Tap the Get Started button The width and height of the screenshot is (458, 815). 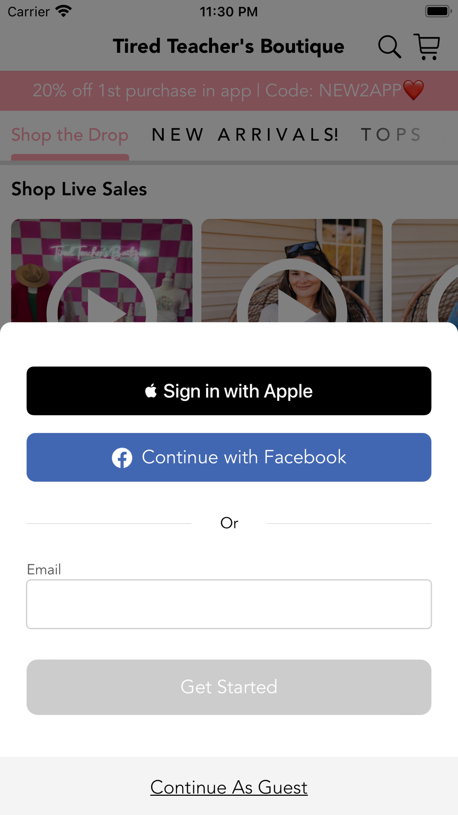(x=229, y=687)
